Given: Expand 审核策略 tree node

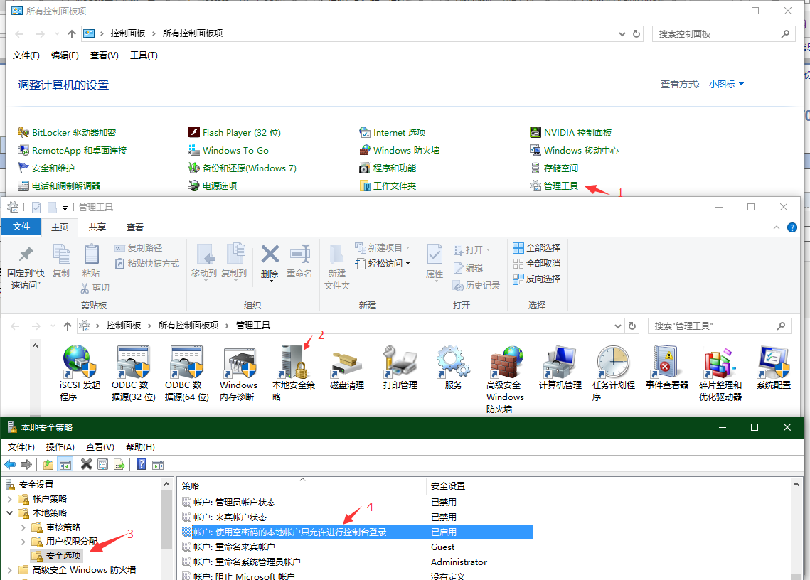Looking at the screenshot, I should (x=23, y=527).
